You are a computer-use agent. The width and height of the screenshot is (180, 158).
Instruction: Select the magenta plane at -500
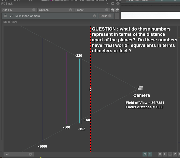67,88
